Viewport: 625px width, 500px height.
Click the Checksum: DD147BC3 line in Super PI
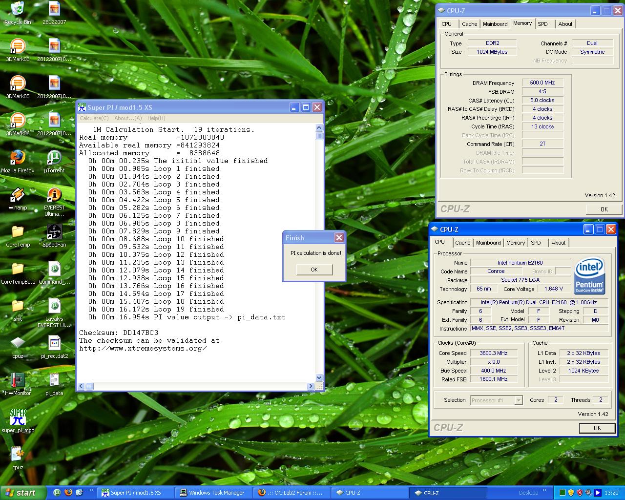(x=119, y=333)
